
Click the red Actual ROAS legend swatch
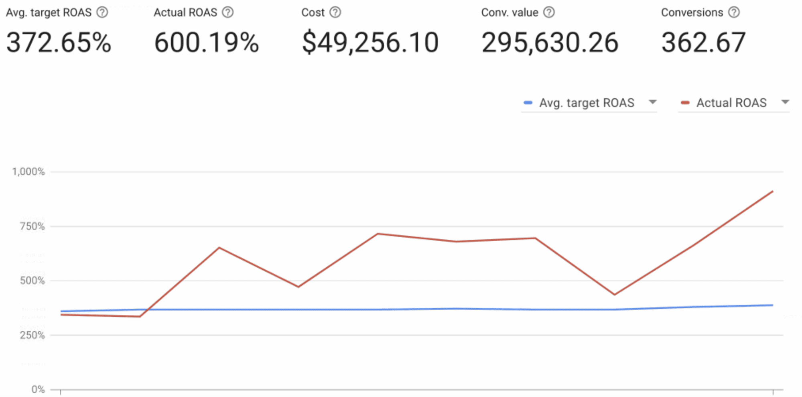click(x=685, y=103)
